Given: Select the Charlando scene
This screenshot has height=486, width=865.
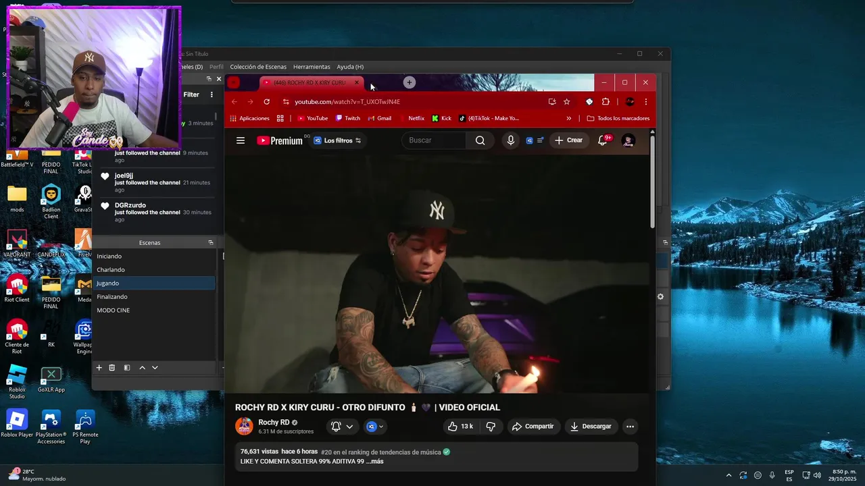Looking at the screenshot, I should pyautogui.click(x=154, y=270).
